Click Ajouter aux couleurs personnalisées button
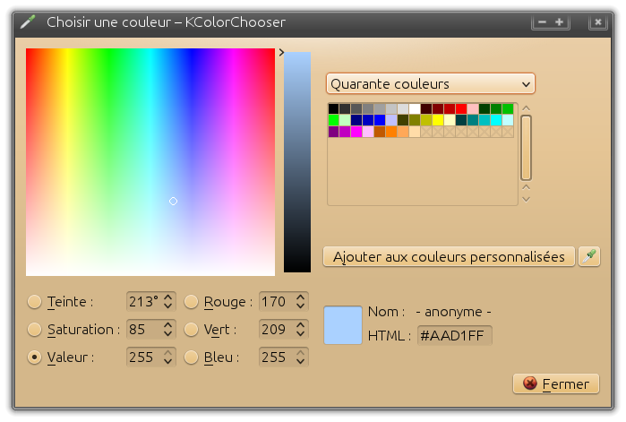This screenshot has height=422, width=626. click(x=449, y=256)
